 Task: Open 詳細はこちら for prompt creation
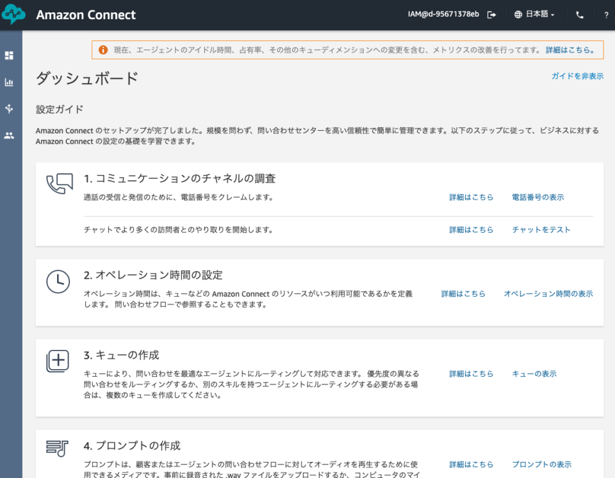pyautogui.click(x=471, y=465)
